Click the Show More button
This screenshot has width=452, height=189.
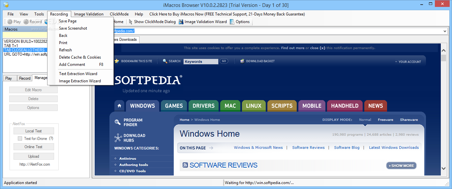click(401, 166)
